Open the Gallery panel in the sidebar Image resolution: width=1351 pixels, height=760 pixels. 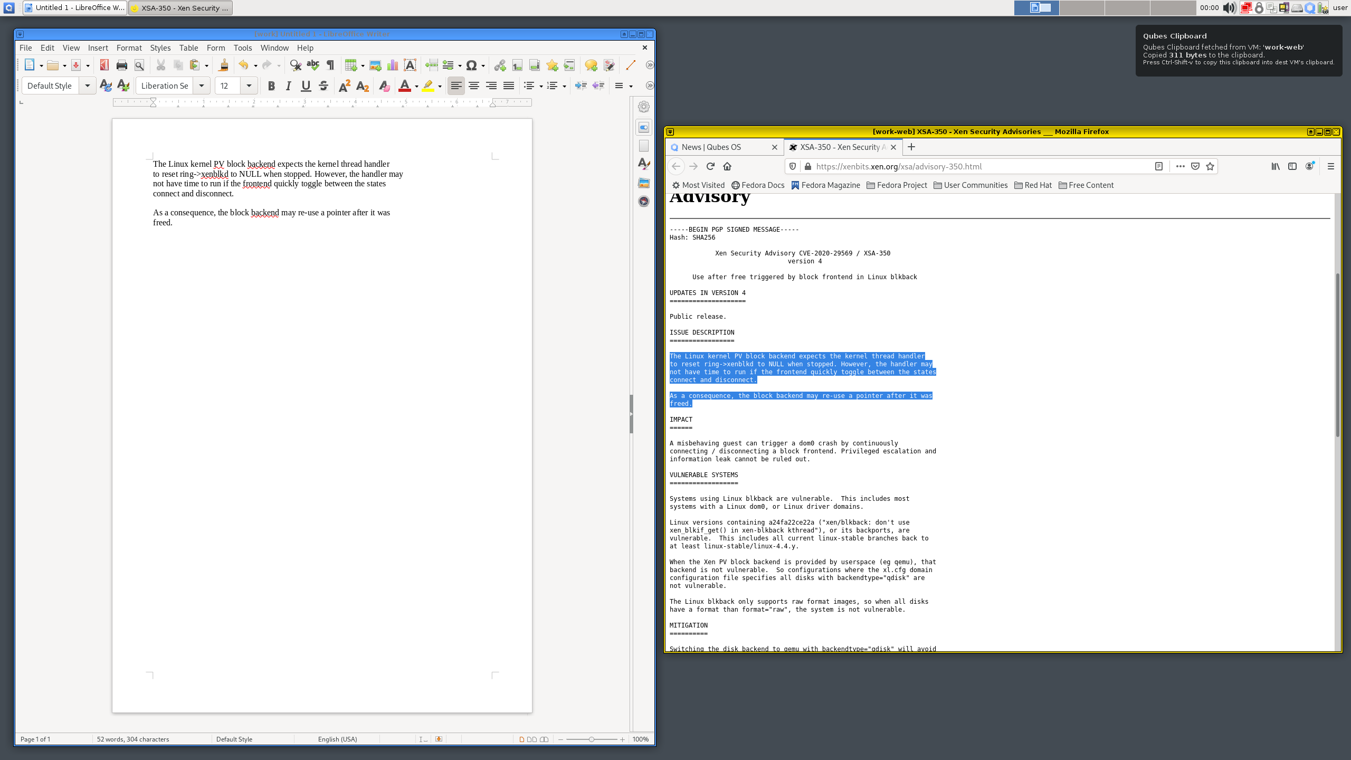click(x=644, y=183)
